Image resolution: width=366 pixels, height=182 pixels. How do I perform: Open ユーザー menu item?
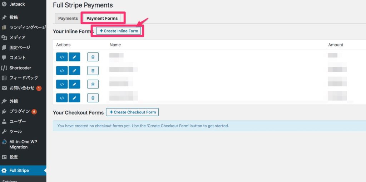[18, 121]
